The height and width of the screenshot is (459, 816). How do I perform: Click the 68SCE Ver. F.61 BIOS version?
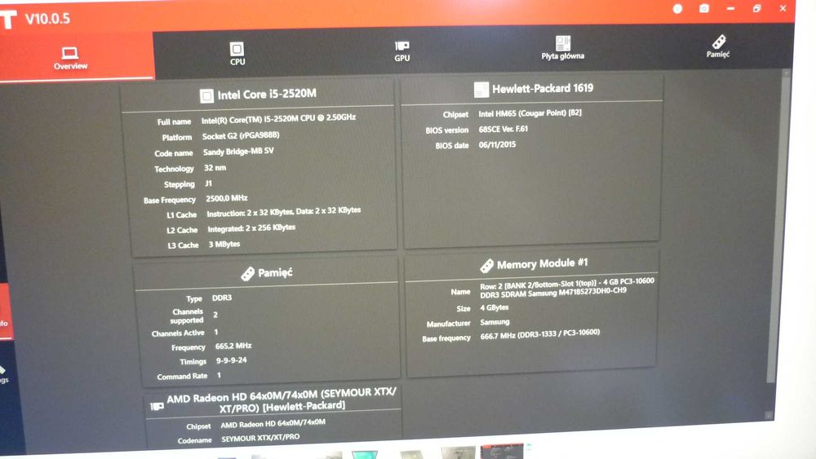[x=503, y=129]
